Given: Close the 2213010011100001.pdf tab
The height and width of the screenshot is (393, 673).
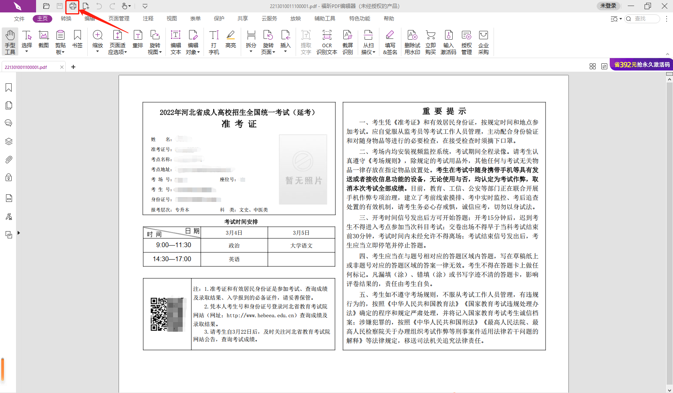Looking at the screenshot, I should point(62,67).
